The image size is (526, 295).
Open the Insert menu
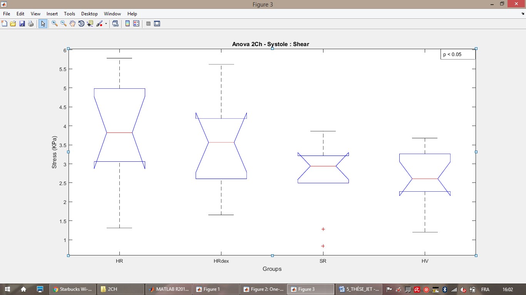coord(52,14)
